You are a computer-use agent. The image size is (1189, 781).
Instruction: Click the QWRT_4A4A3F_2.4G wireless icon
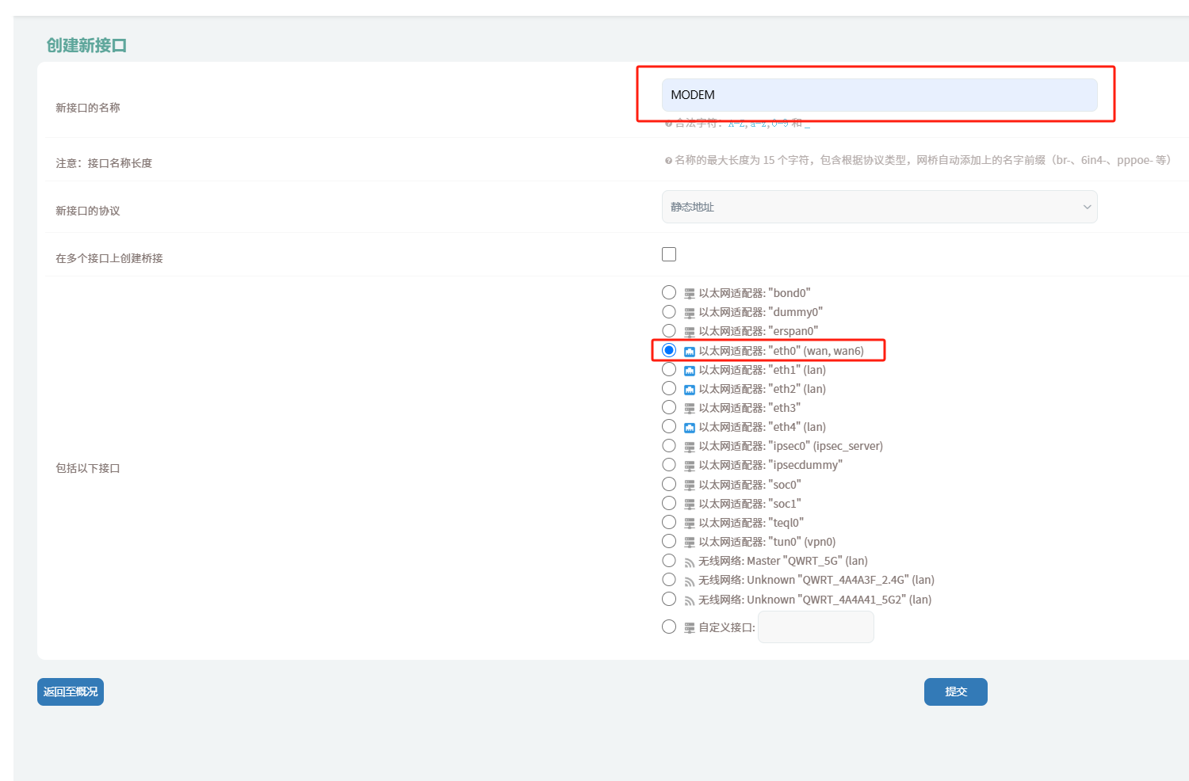click(x=690, y=581)
